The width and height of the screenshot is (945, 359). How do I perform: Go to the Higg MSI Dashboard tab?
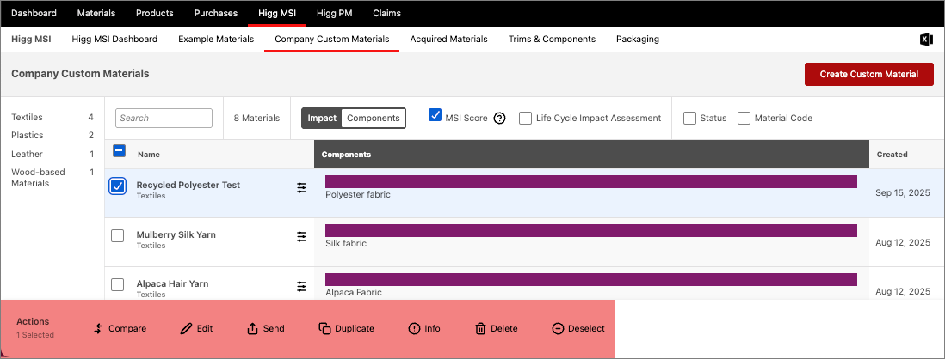pyautogui.click(x=114, y=40)
